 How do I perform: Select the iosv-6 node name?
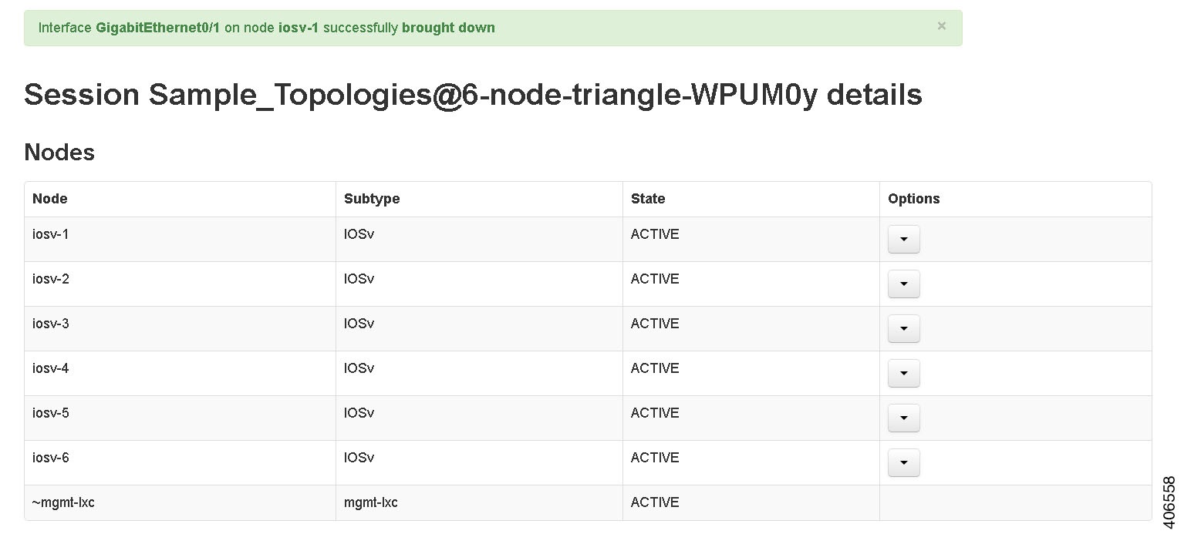point(51,458)
